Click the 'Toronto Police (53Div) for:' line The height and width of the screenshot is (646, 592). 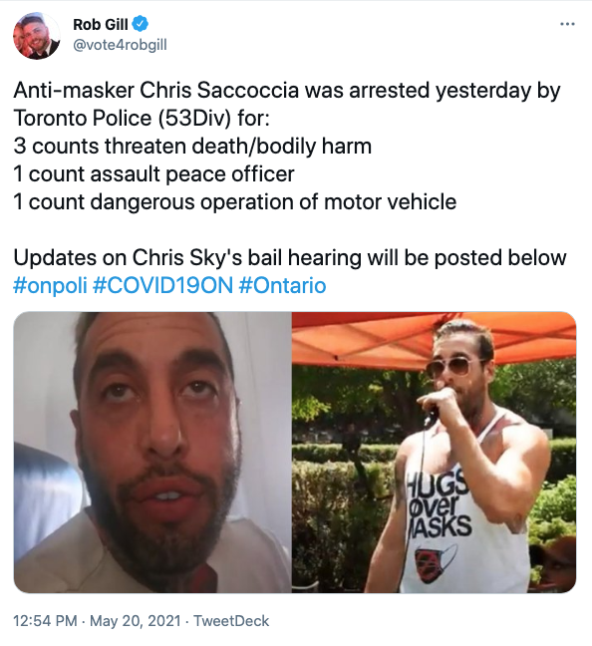pyautogui.click(x=142, y=119)
